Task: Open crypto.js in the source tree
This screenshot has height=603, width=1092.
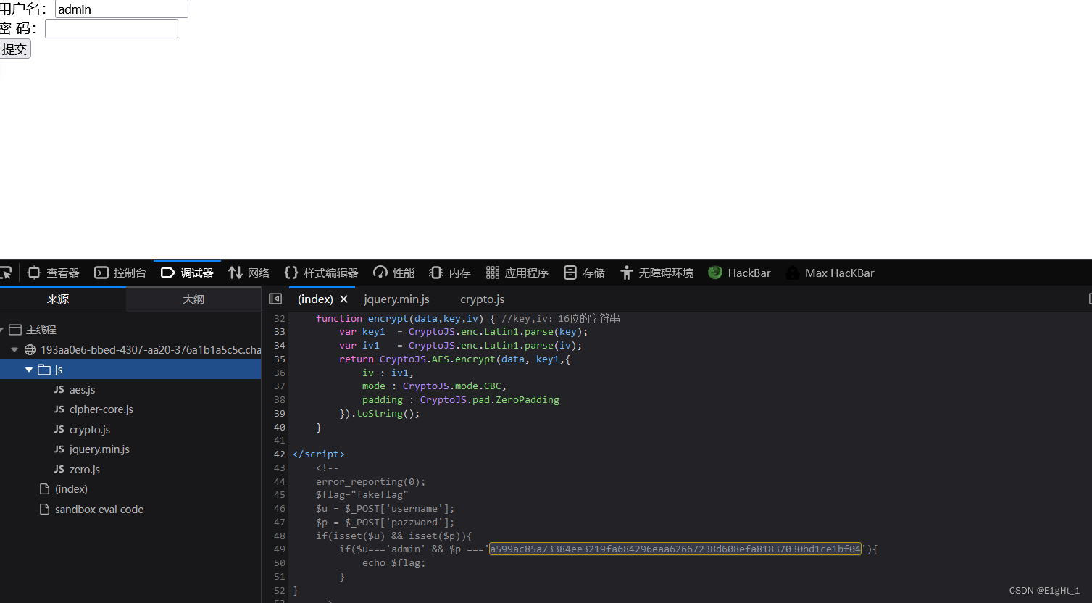Action: coord(90,430)
